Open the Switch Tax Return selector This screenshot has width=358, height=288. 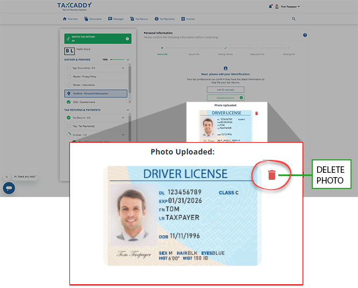point(98,39)
